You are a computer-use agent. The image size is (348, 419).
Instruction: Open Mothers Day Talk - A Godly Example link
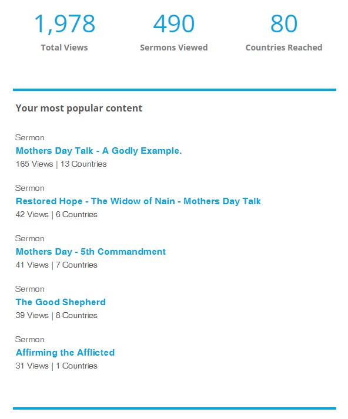tap(99, 151)
